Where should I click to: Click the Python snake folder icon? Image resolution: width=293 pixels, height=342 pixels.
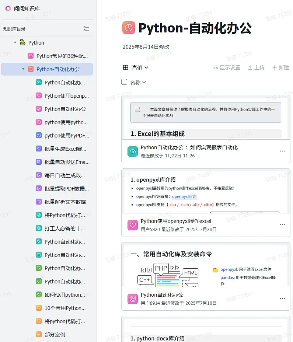tap(22, 42)
